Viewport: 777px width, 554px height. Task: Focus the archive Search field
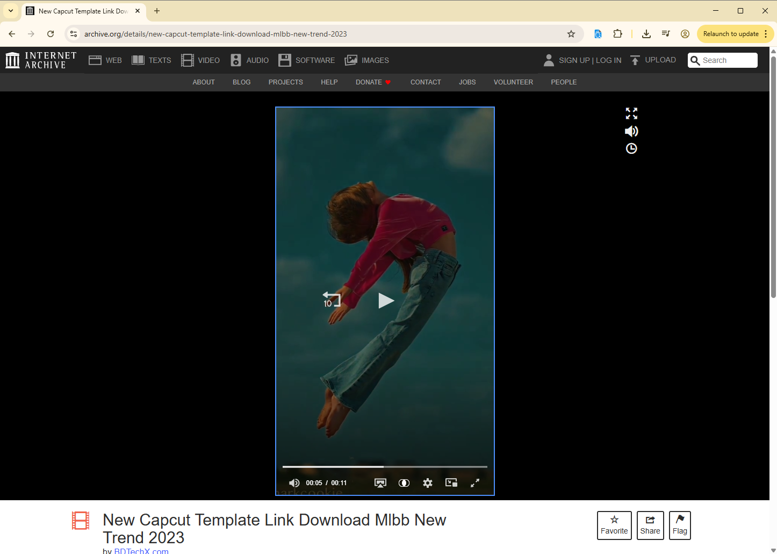tap(723, 60)
